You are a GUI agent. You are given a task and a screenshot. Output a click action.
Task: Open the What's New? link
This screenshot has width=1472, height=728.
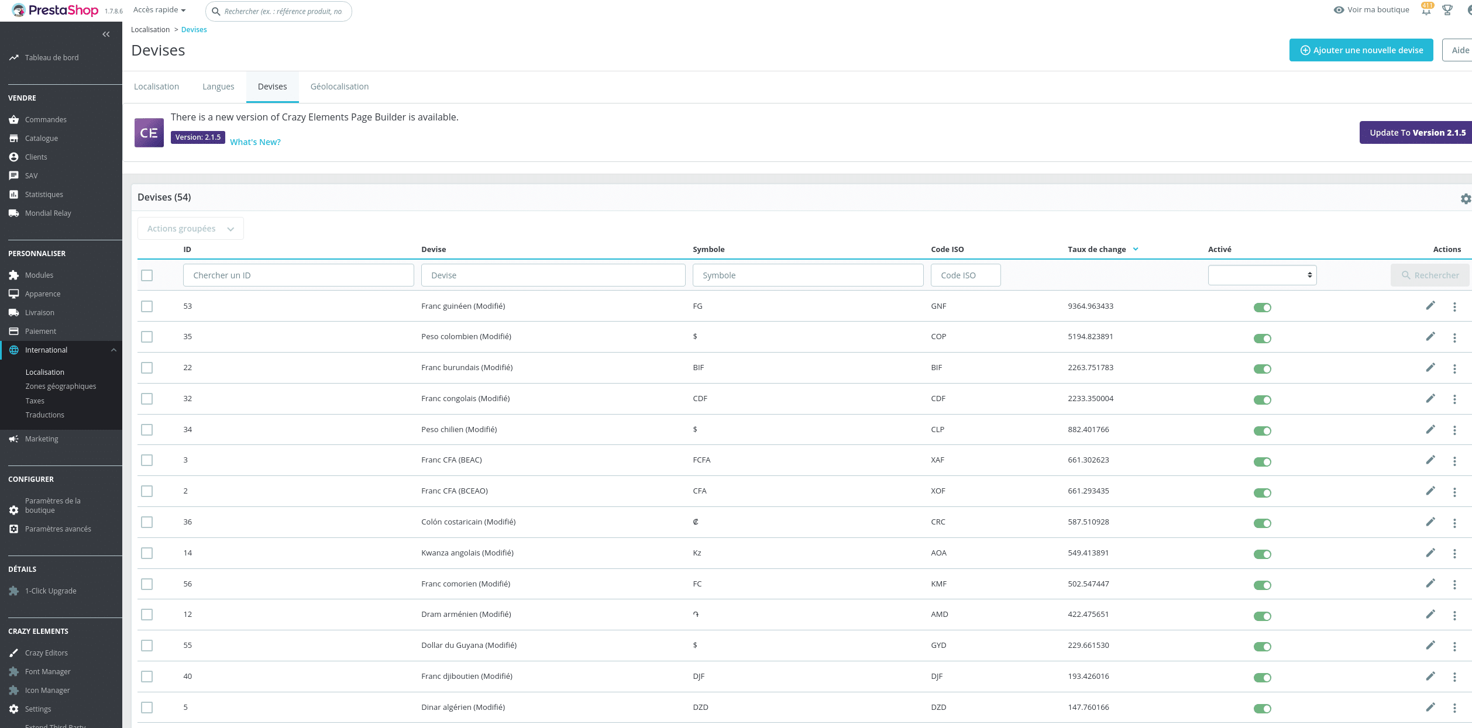(255, 142)
